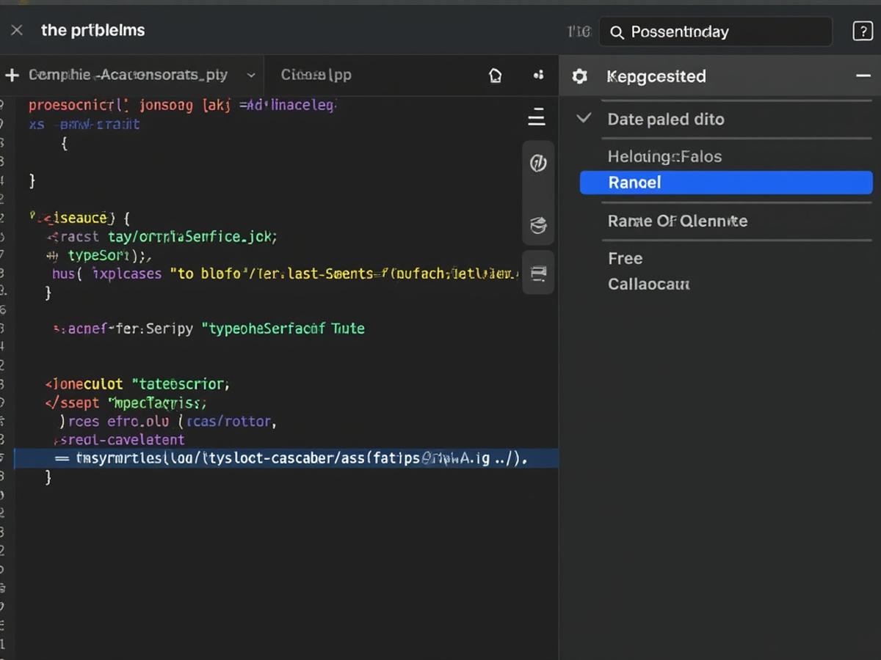Open the settings gear in the Kepgcesited panel
The height and width of the screenshot is (660, 881).
coord(579,76)
